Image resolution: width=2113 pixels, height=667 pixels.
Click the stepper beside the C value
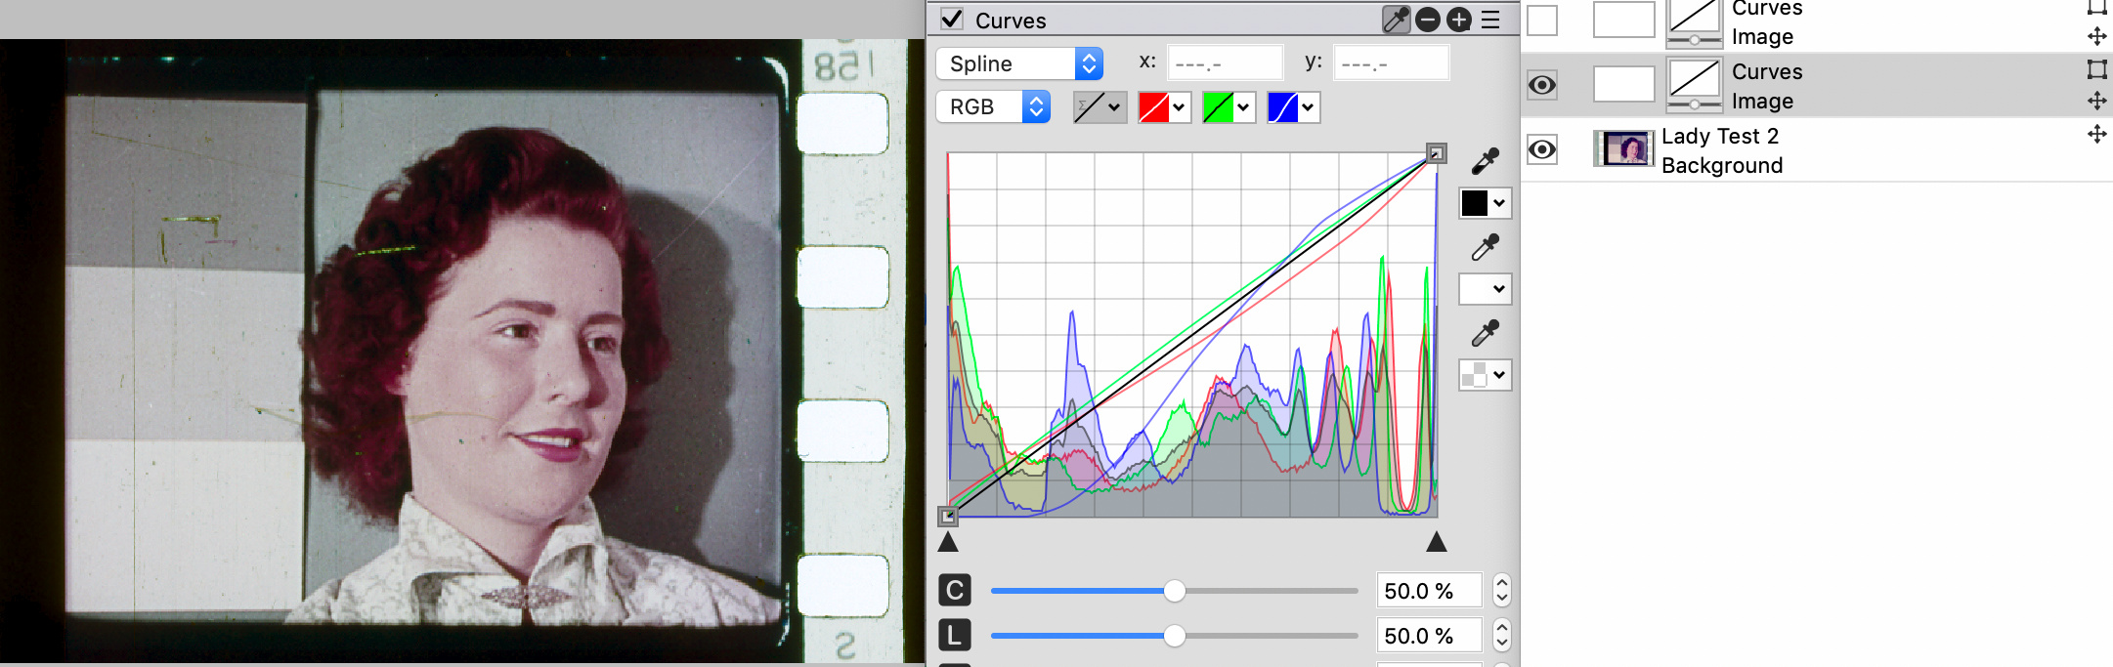pos(1502,591)
